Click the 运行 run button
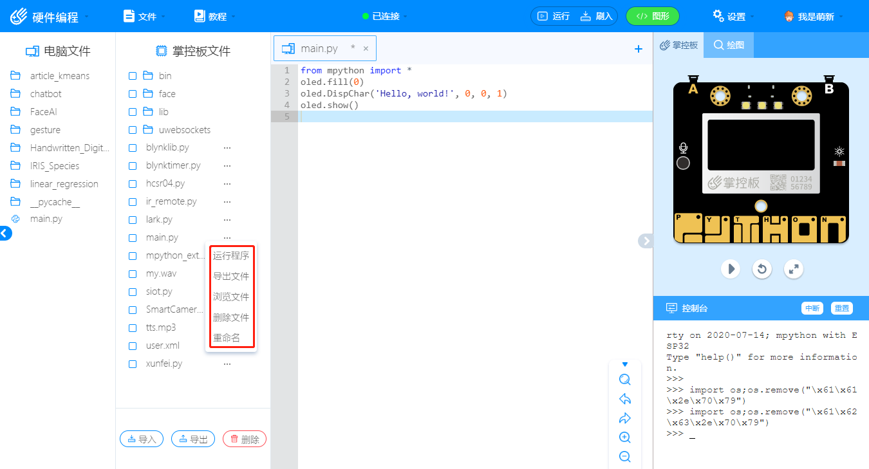The image size is (869, 469). pyautogui.click(x=554, y=17)
